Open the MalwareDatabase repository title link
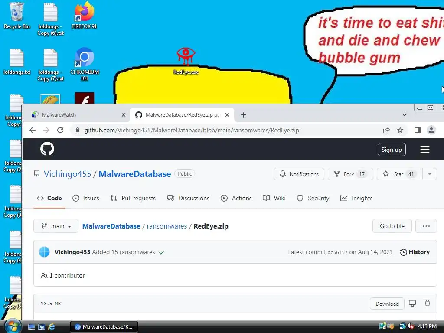444x333 pixels. pos(135,174)
